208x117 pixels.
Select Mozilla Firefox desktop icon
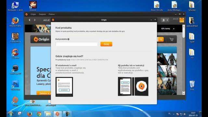click(15, 22)
